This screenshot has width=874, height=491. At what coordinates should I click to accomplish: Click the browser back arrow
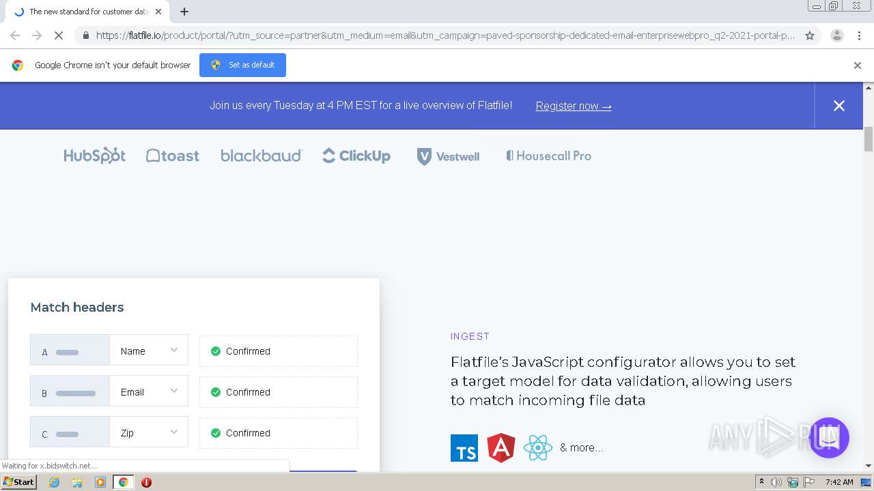(x=15, y=35)
